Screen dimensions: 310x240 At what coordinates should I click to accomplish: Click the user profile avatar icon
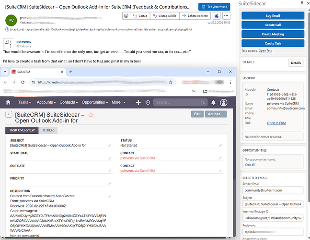pyautogui.click(x=225, y=102)
